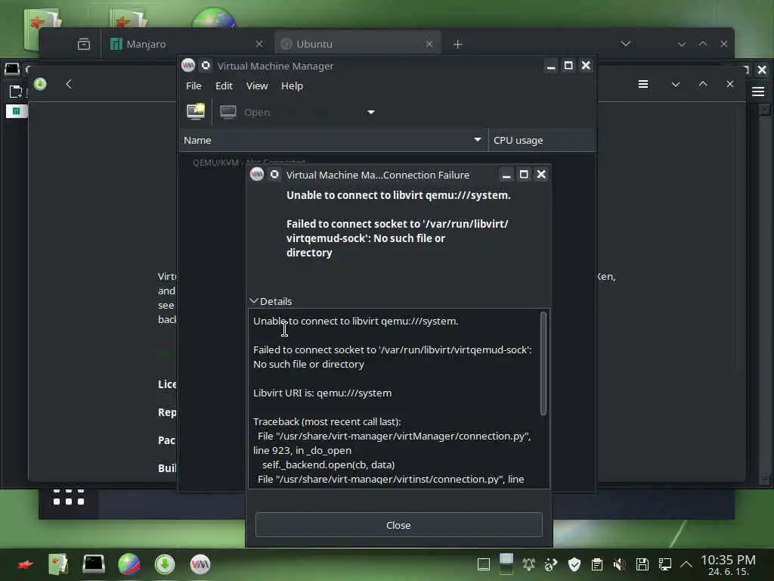This screenshot has height=581, width=774.
Task: Click the removable devices disk icon in tray
Action: click(x=642, y=564)
